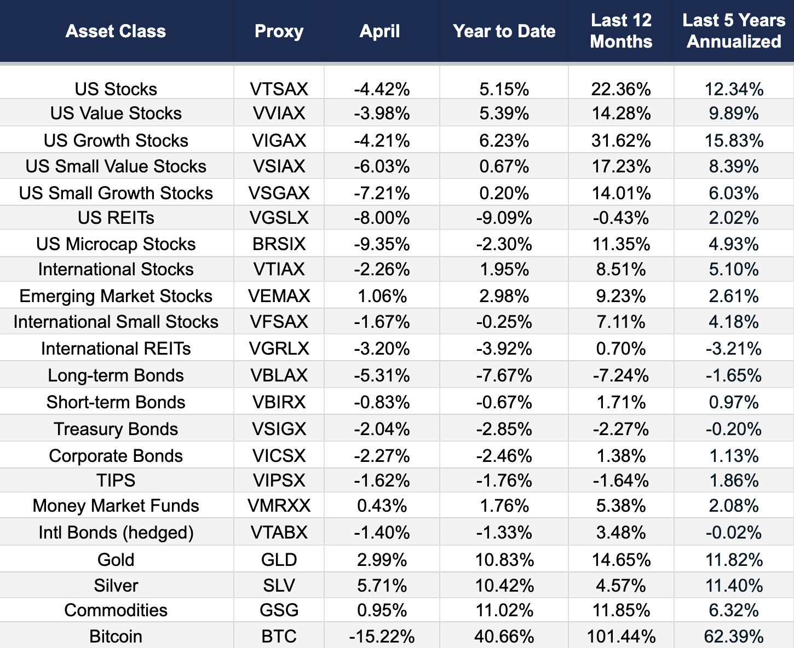
Task: Select the BTC proxy cell
Action: (x=279, y=636)
